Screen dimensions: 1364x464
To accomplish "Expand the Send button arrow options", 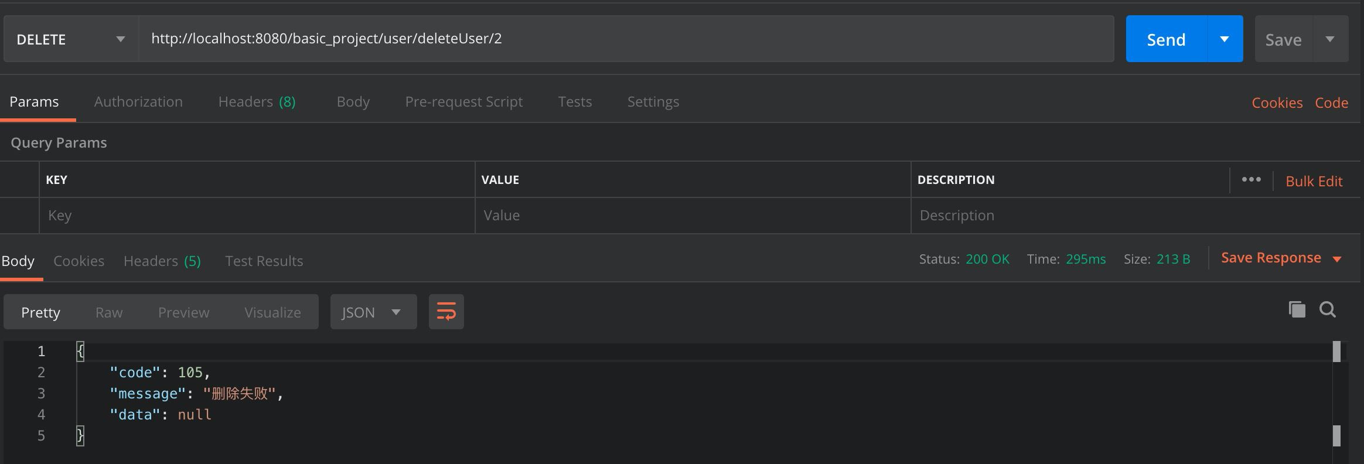I will 1225,39.
